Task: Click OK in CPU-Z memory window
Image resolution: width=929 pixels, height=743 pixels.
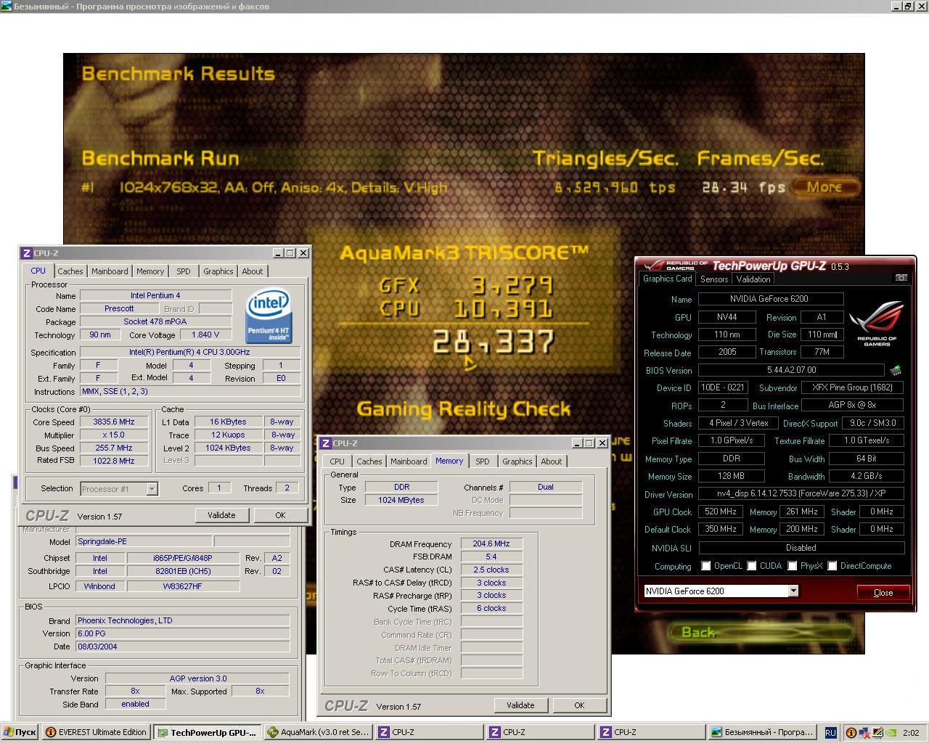Action: click(579, 705)
